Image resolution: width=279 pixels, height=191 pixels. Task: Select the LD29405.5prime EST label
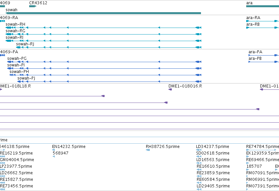tap(213, 186)
